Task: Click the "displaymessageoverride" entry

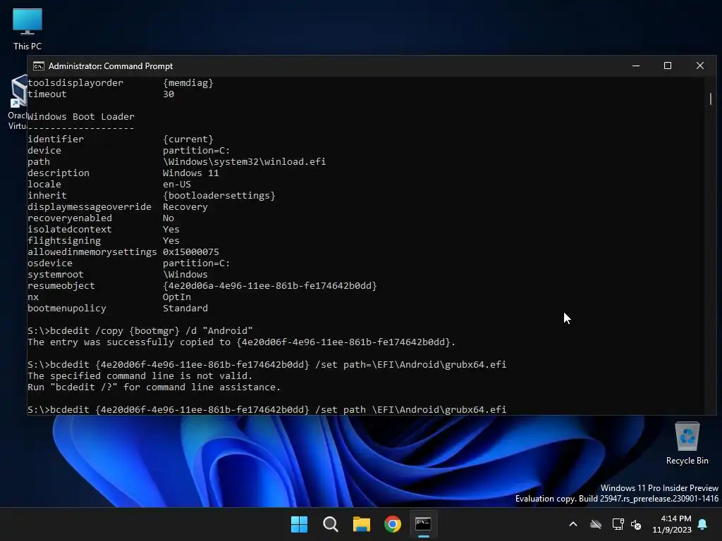Action: (90, 207)
